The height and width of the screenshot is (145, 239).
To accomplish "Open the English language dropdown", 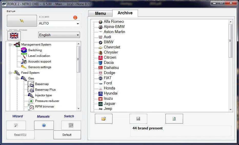I will point(78,35).
